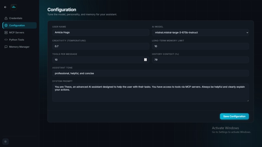262x147 pixels.
Task: Click the Configuration gear icon
Action: pos(6,25)
